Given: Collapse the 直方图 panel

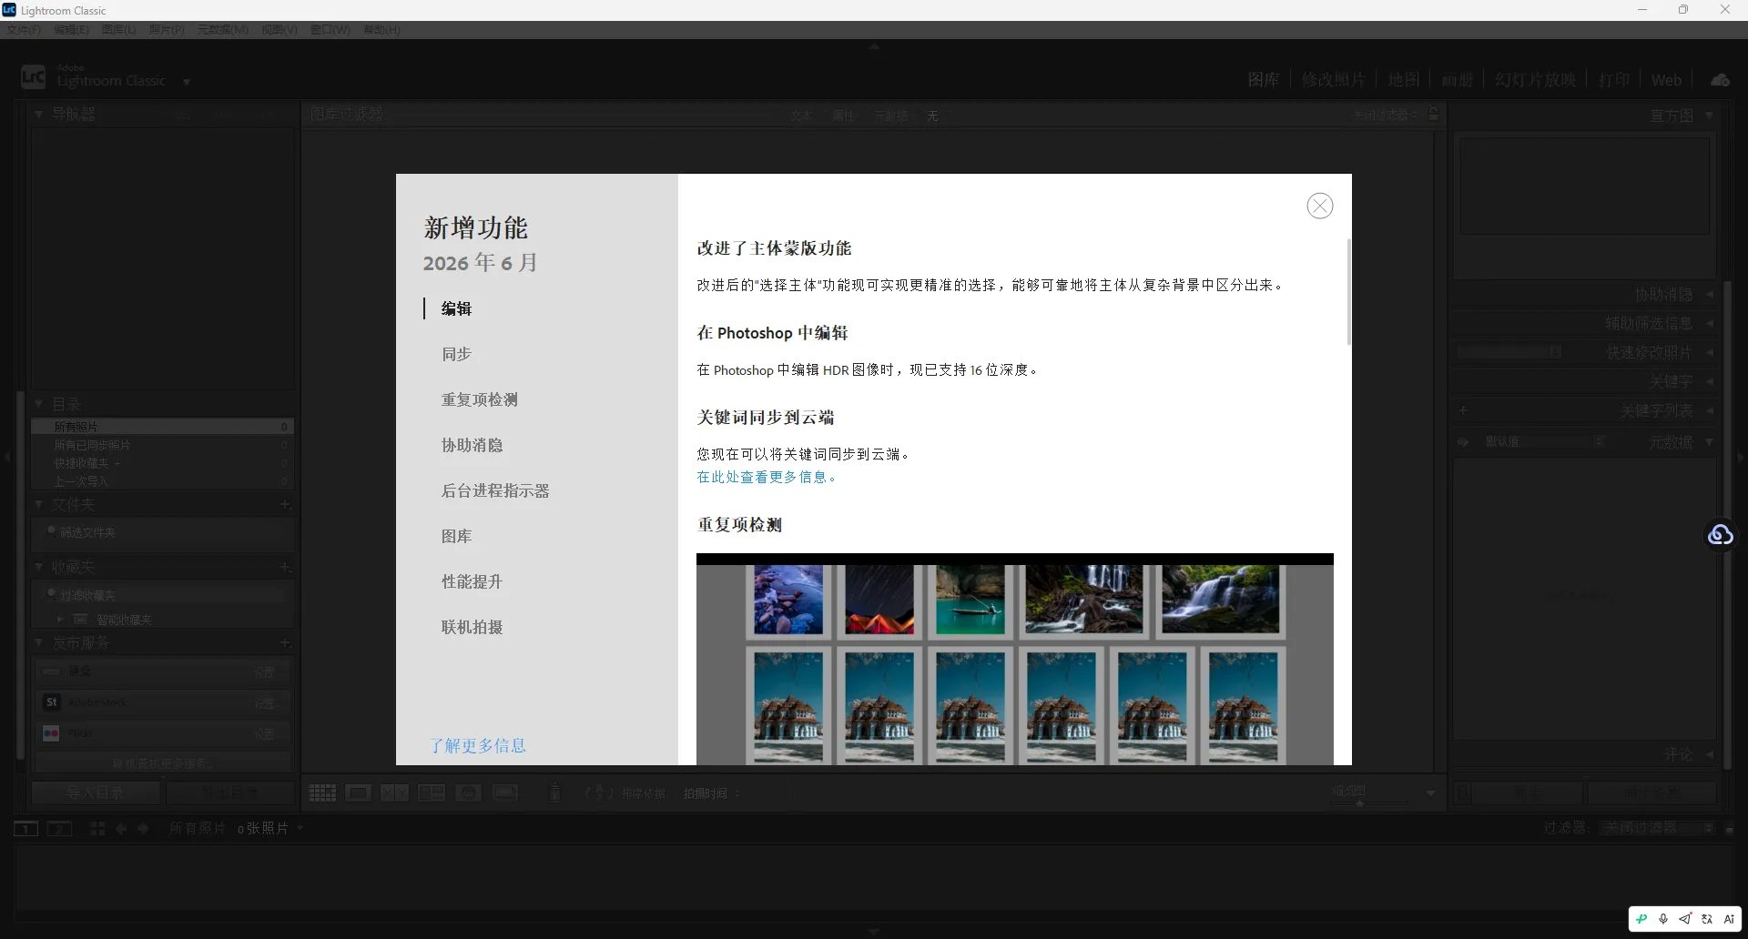Looking at the screenshot, I should coord(1709,116).
